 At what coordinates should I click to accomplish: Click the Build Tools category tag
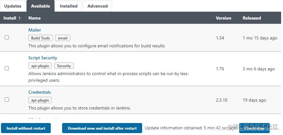click(41, 38)
